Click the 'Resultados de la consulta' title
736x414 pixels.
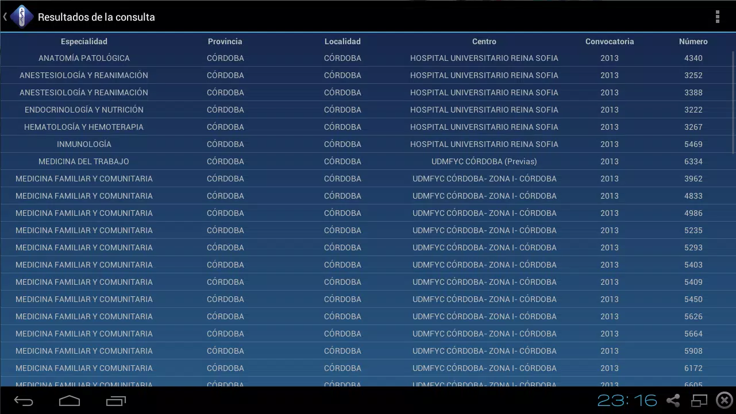[97, 17]
